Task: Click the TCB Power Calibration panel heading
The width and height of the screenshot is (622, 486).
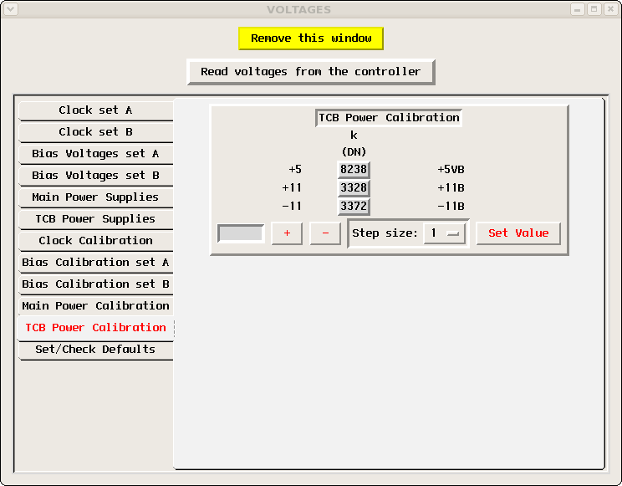Action: pos(389,118)
